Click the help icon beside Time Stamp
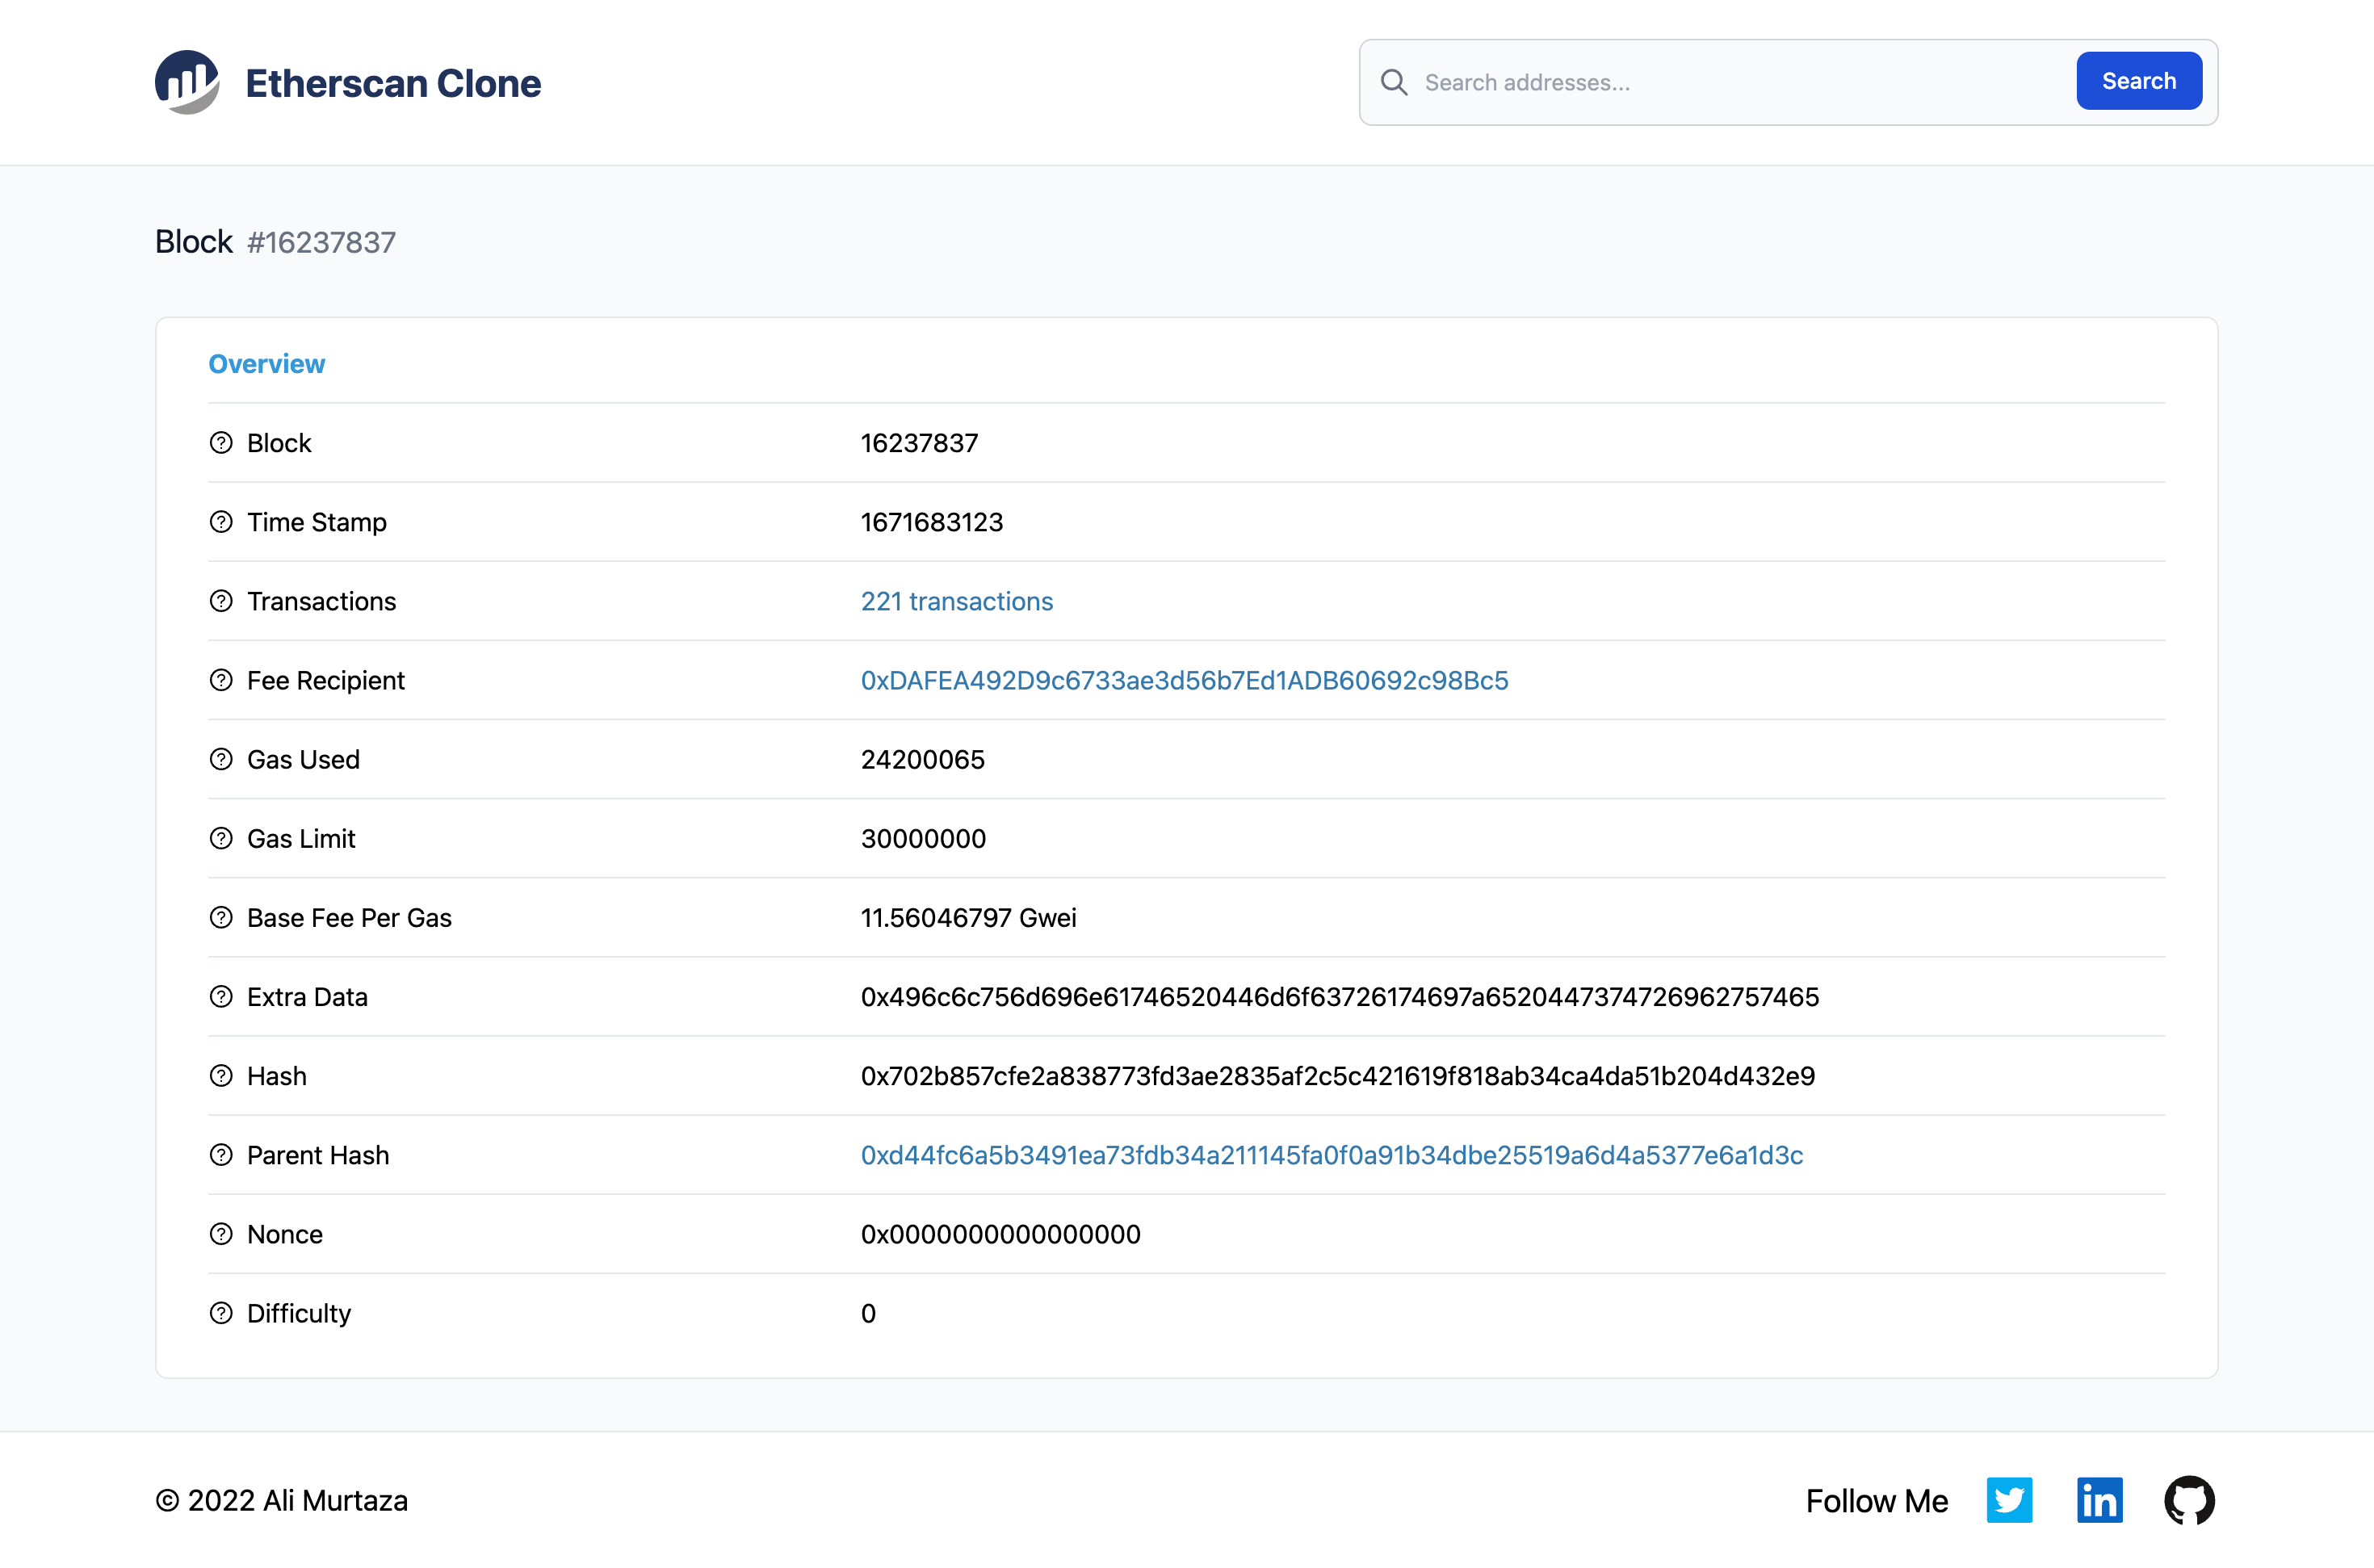 221,522
